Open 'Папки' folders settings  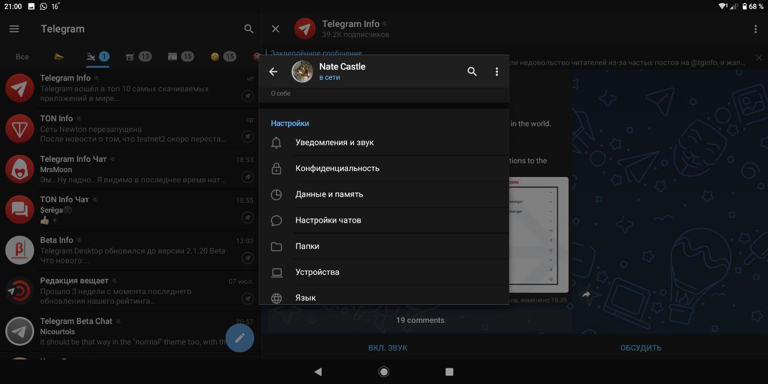click(384, 246)
